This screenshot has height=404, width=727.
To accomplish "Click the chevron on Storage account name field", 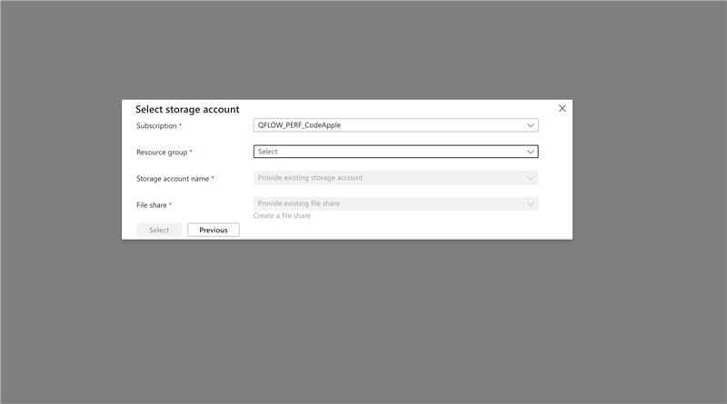I will (x=531, y=178).
